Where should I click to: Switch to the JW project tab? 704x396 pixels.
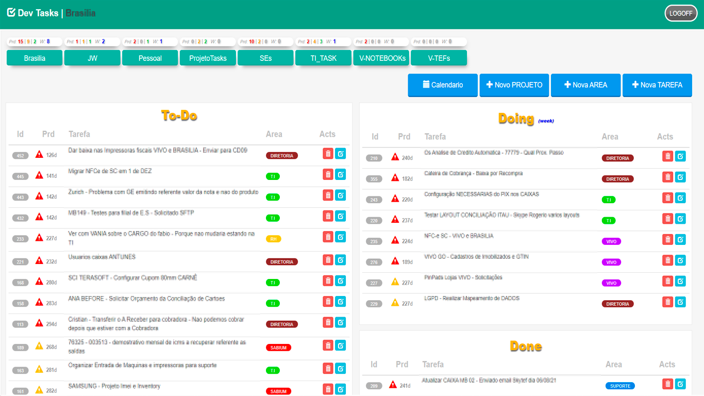[x=92, y=58]
